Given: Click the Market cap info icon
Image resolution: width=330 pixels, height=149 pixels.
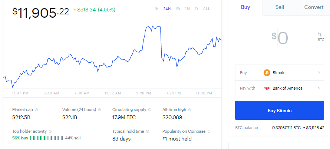Looking at the screenshot, I should point(36,110).
